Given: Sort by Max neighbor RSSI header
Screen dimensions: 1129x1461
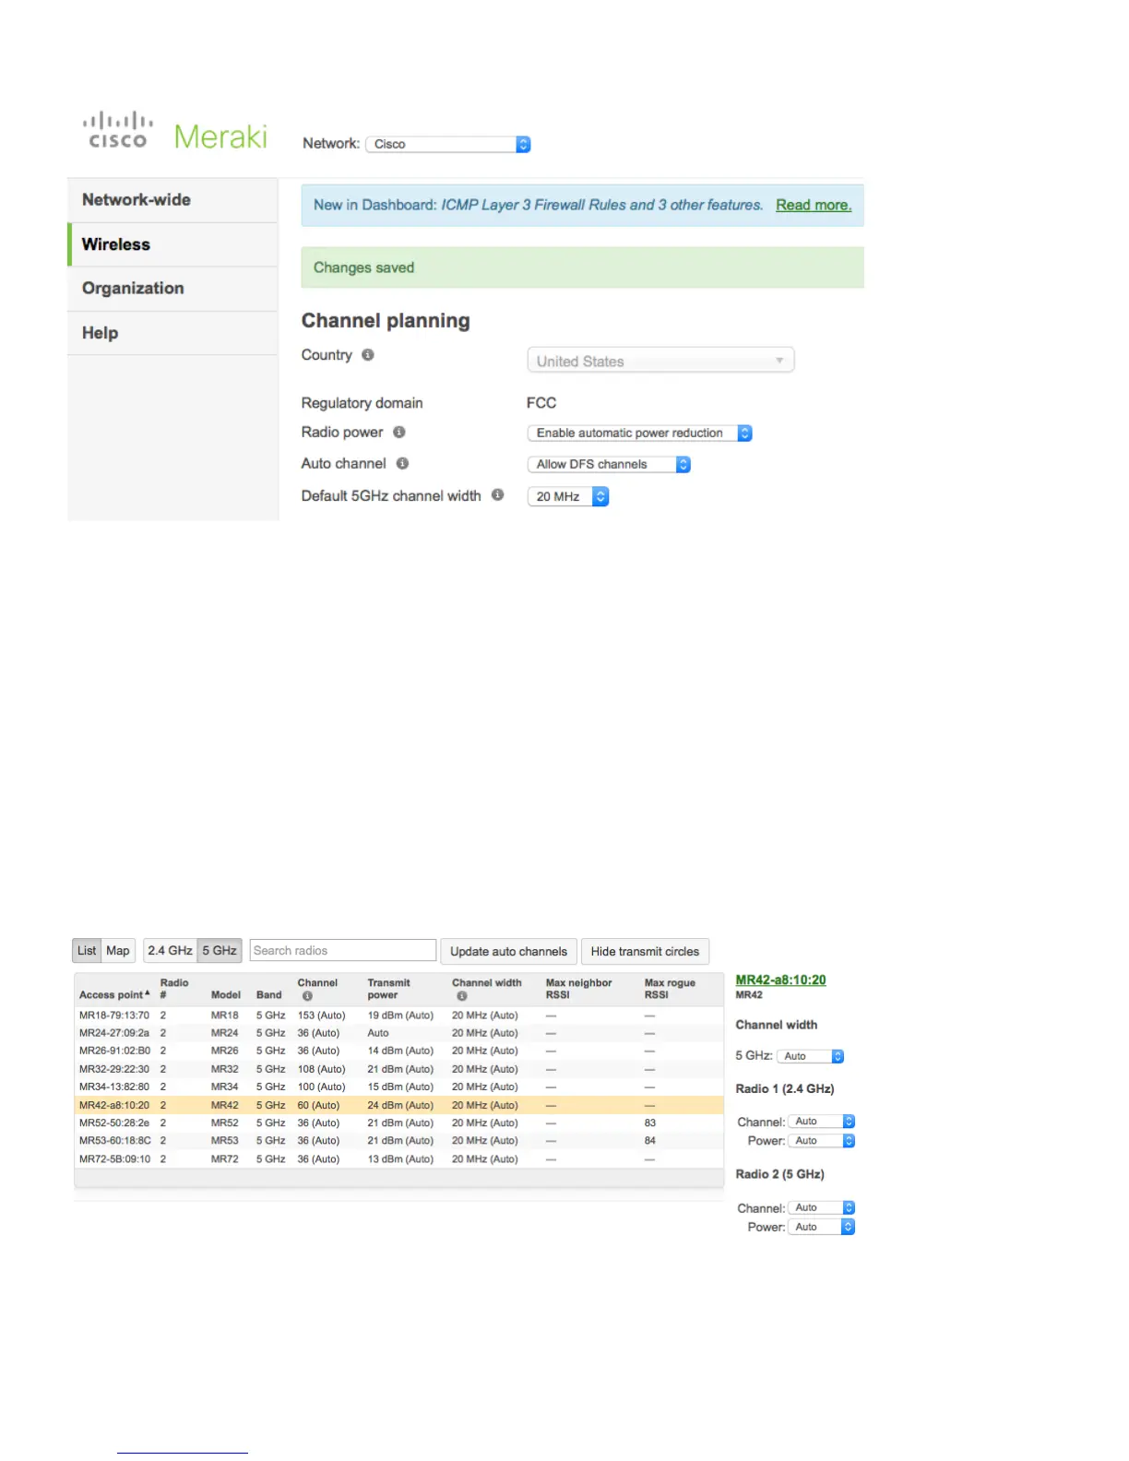Looking at the screenshot, I should [x=578, y=989].
